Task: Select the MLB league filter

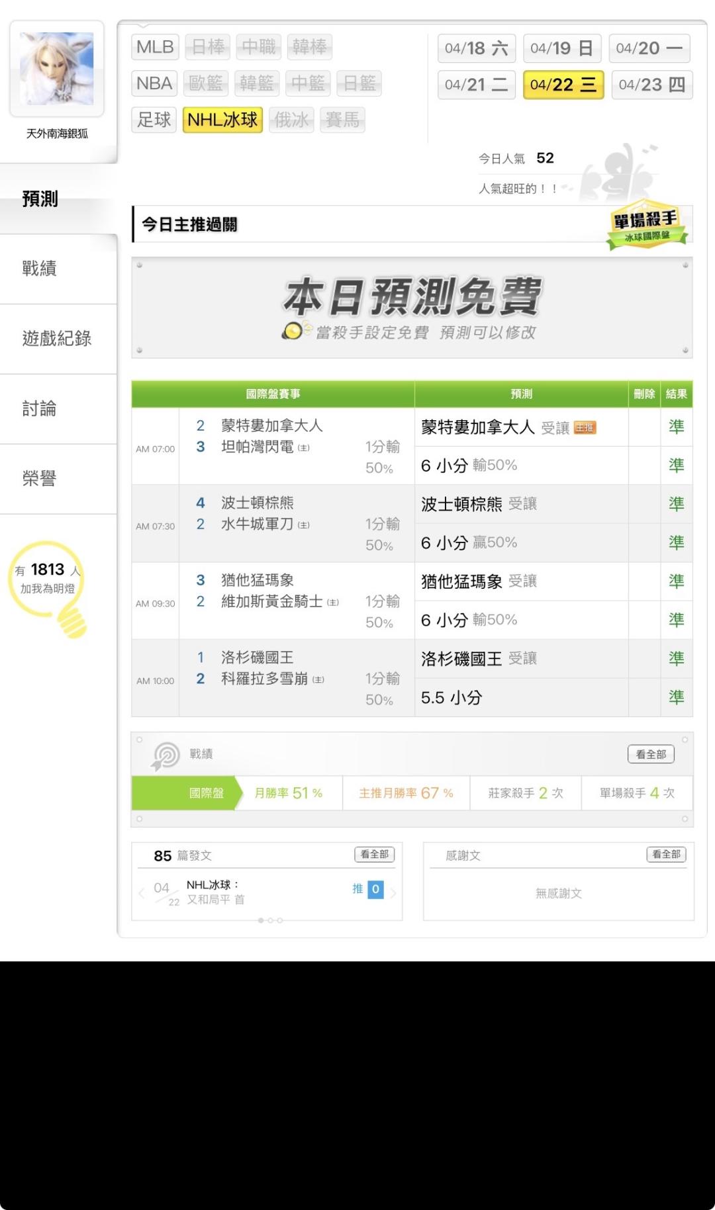Action: point(155,48)
